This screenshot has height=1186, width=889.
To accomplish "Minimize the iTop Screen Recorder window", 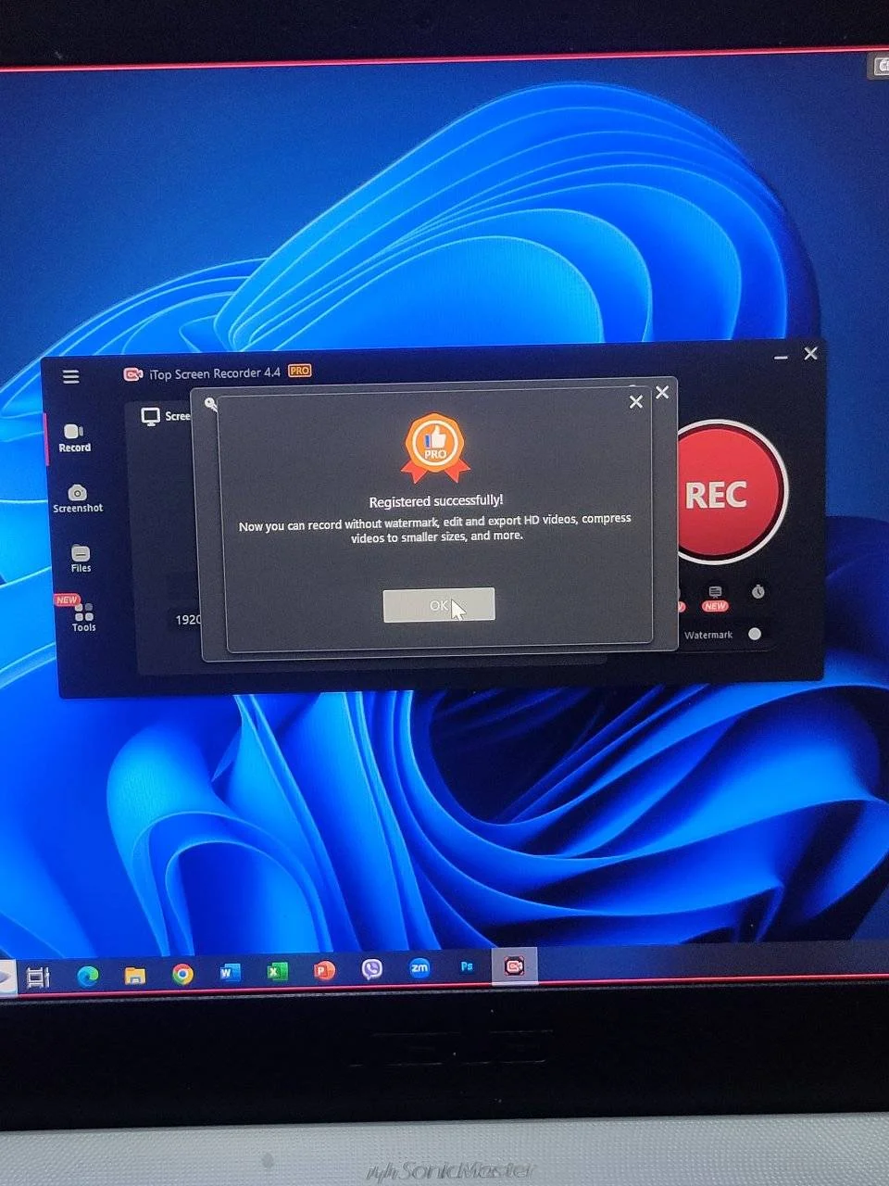I will [x=781, y=356].
